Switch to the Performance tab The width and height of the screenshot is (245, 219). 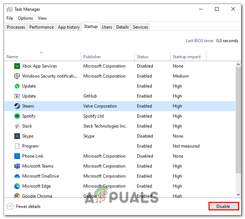[41, 27]
